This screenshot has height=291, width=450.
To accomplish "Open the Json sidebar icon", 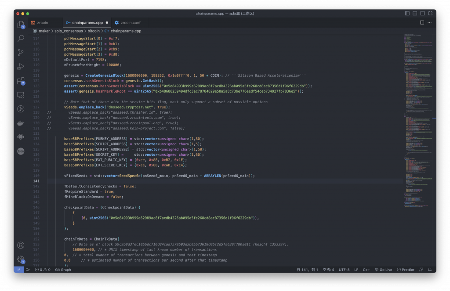I will pyautogui.click(x=21, y=151).
